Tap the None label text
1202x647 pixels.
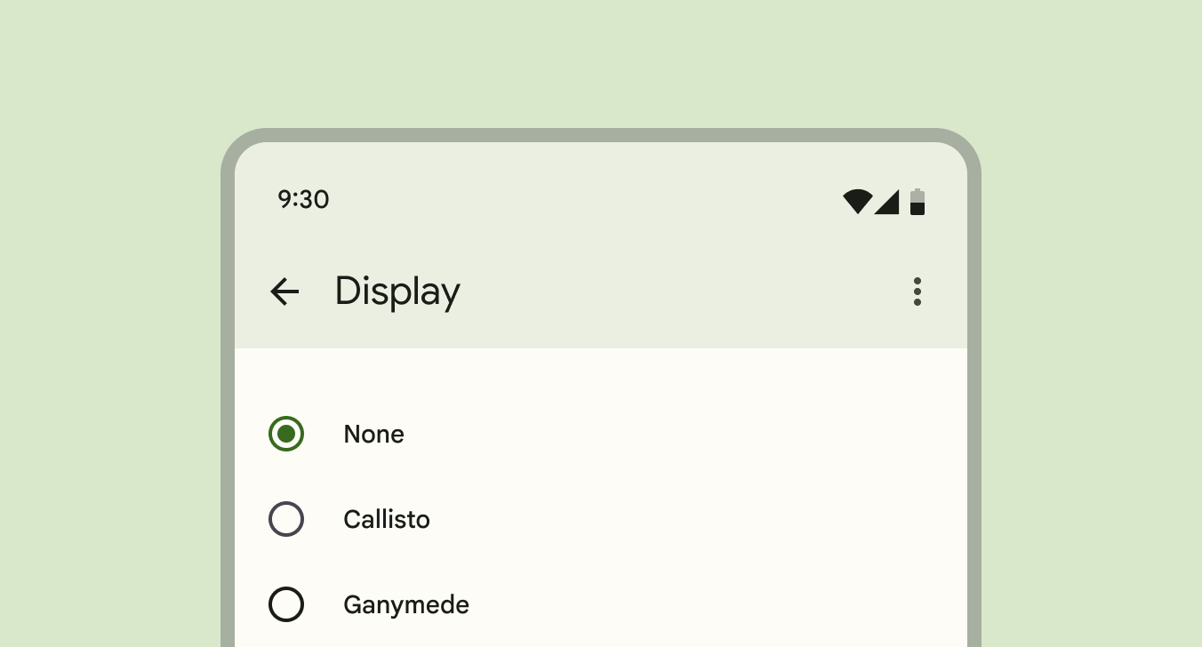click(373, 434)
